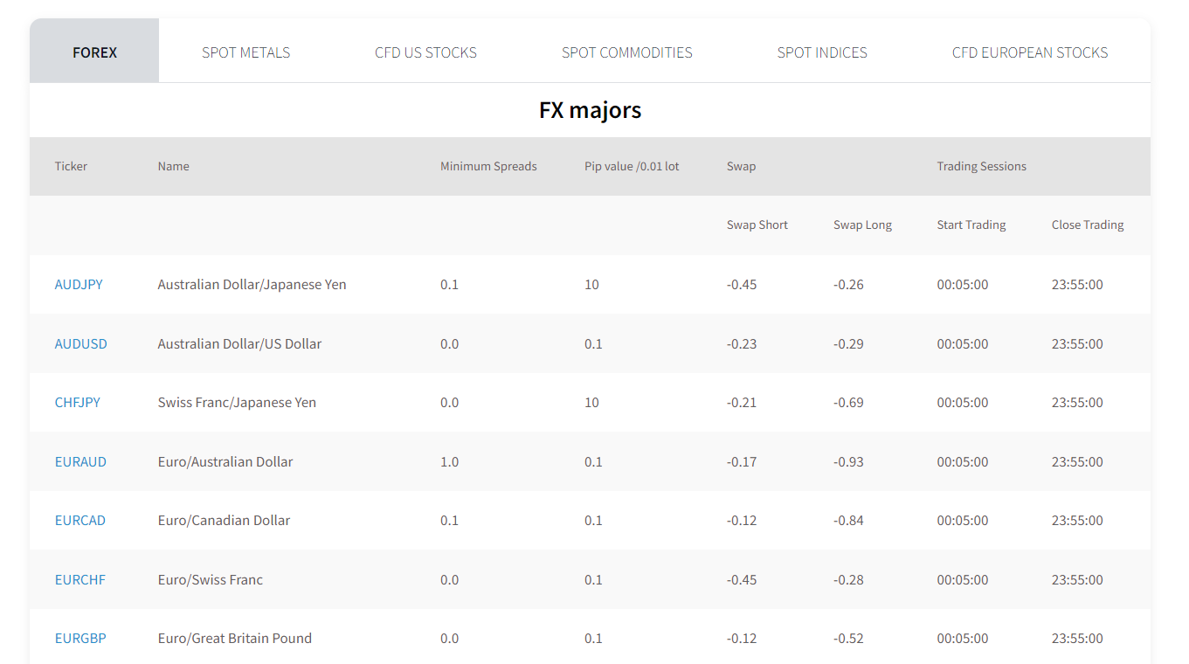1189x664 pixels.
Task: Select 'Euro/Swiss Franc' name cell
Action: 211,580
